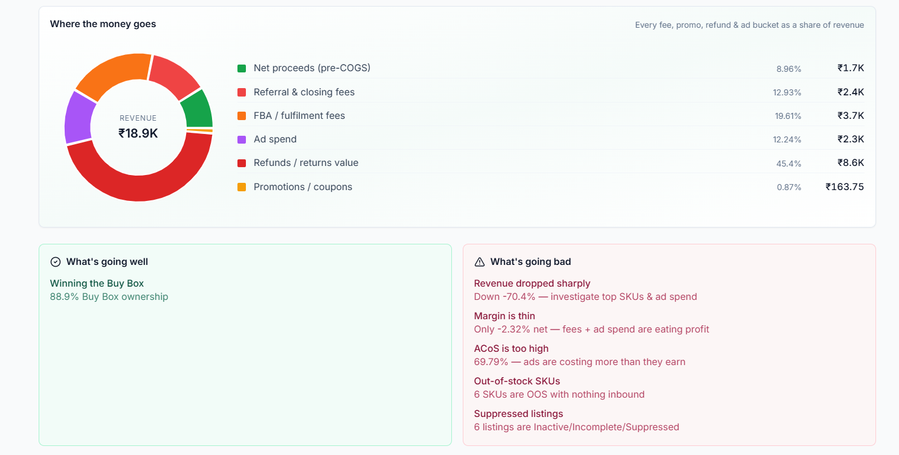899x455 pixels.
Task: Click the warning triangle icon beside What's going bad
Action: [480, 262]
